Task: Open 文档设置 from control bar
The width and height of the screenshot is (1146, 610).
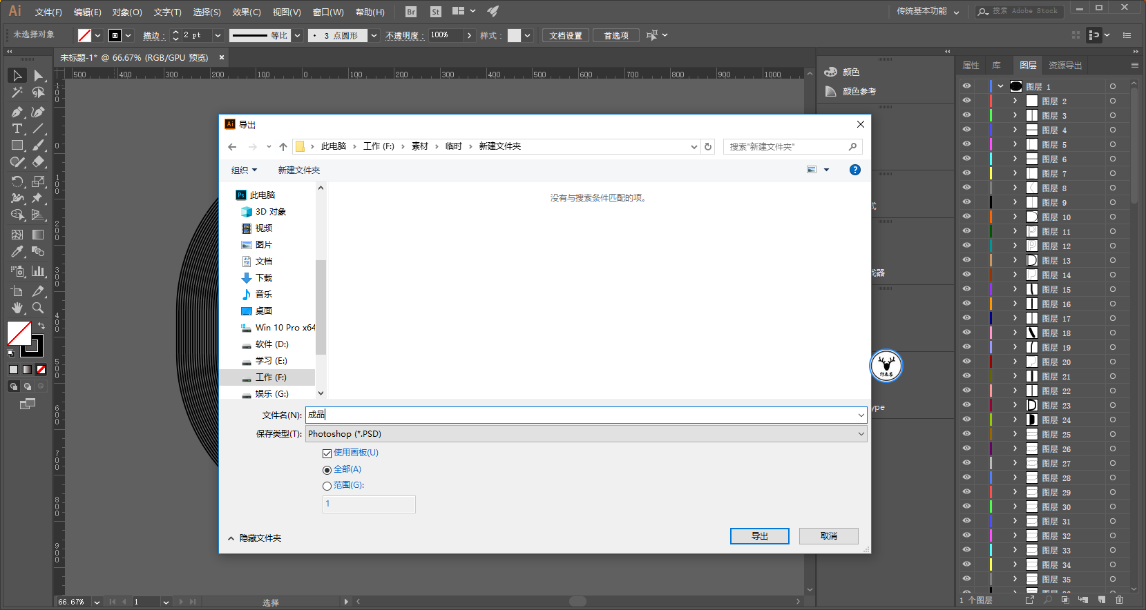Action: point(566,35)
